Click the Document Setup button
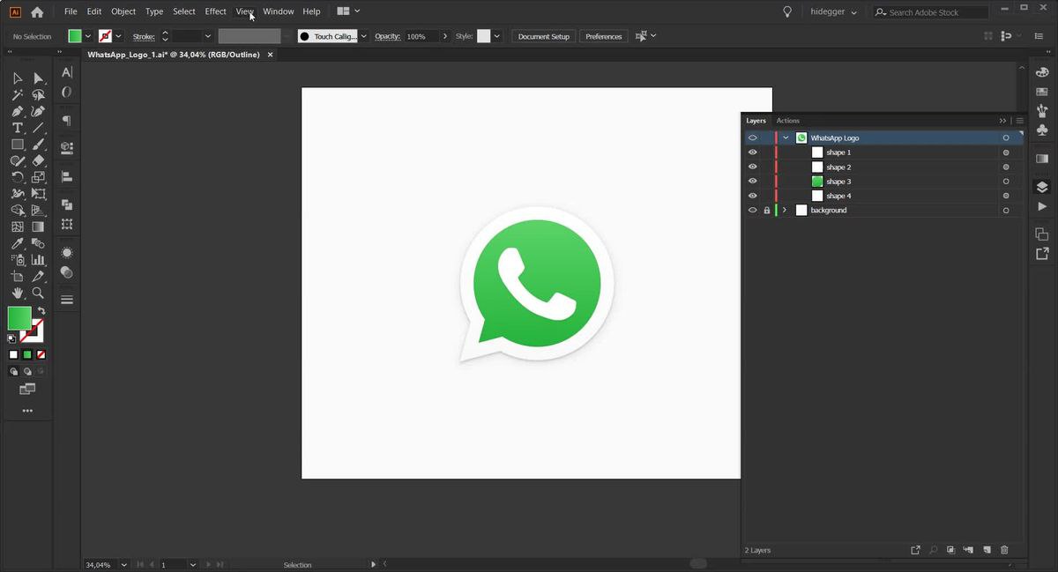1058x572 pixels. [544, 36]
